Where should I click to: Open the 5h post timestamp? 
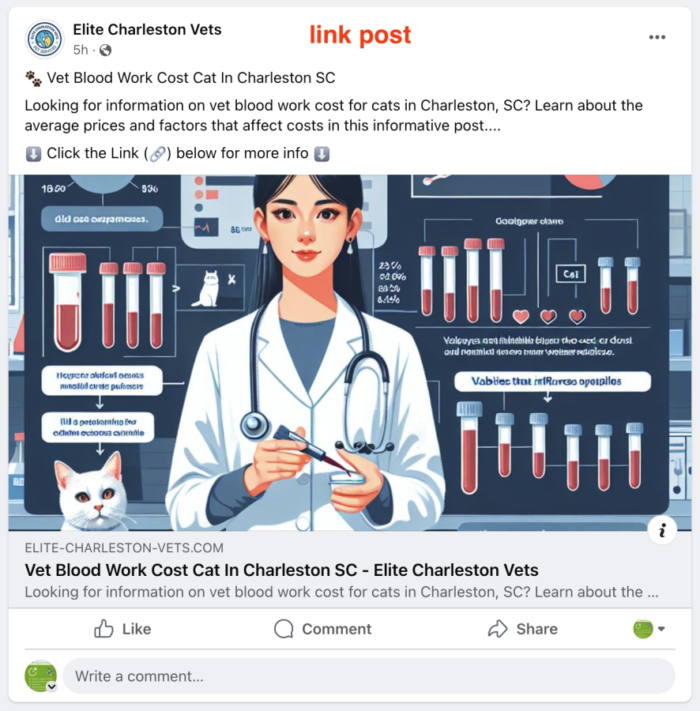point(81,50)
